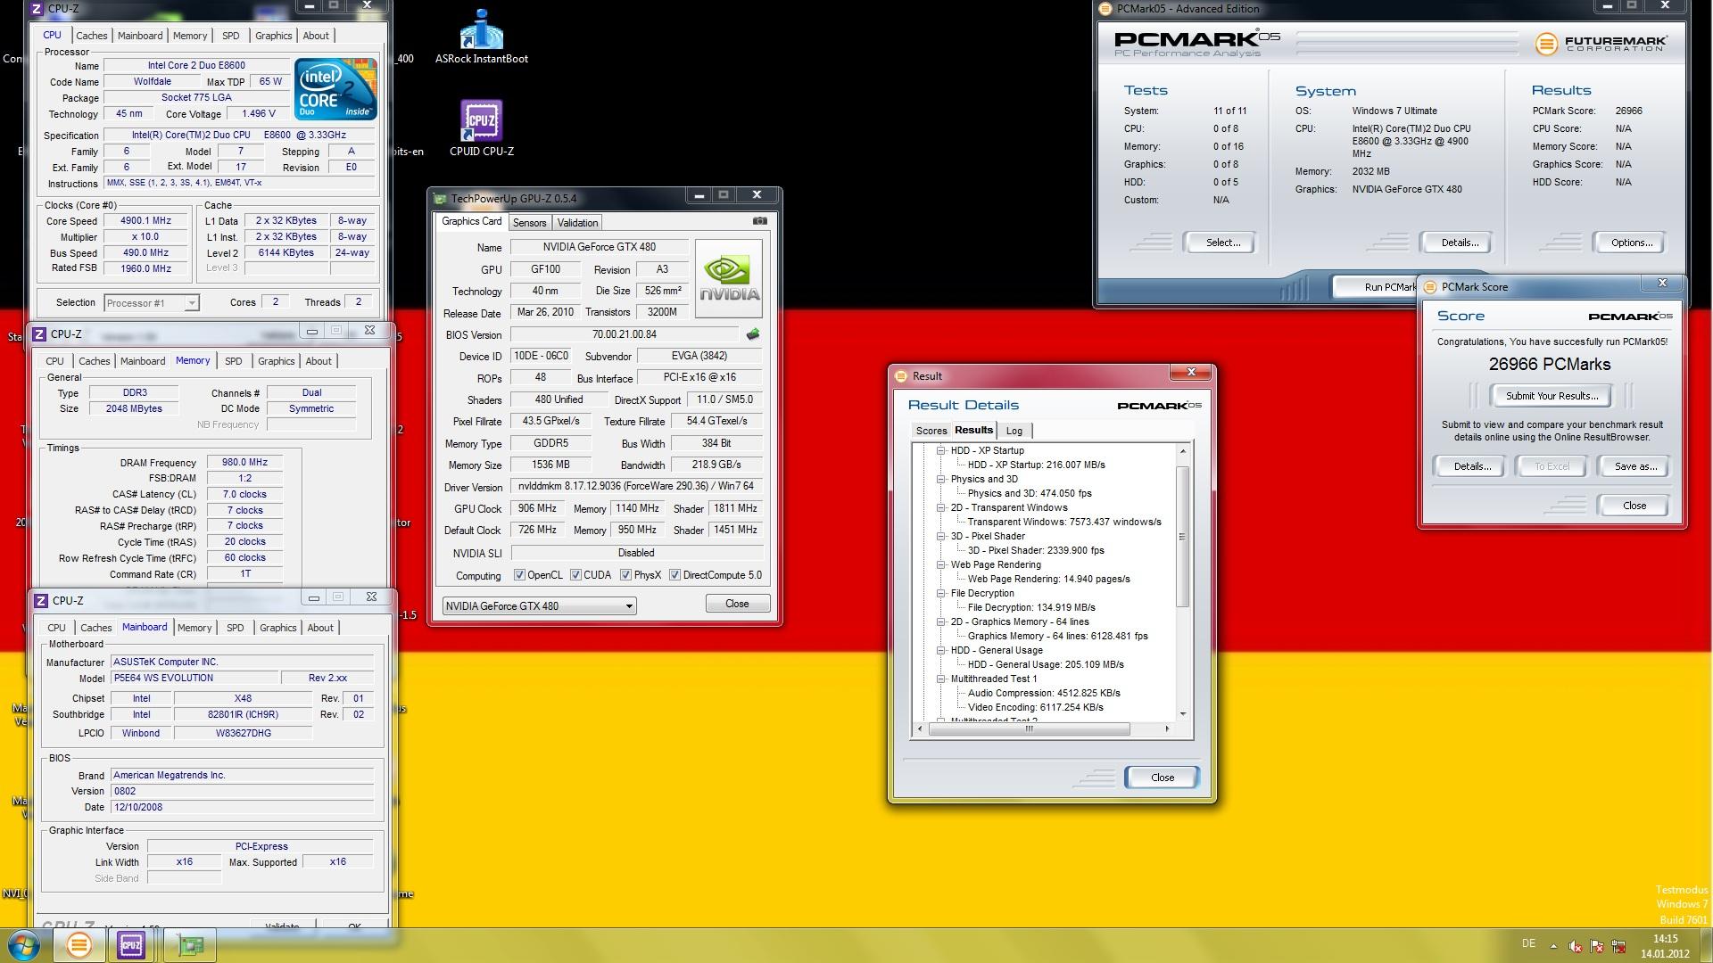This screenshot has height=963, width=1713.
Task: Click Close button in Result Details window
Action: tap(1162, 778)
